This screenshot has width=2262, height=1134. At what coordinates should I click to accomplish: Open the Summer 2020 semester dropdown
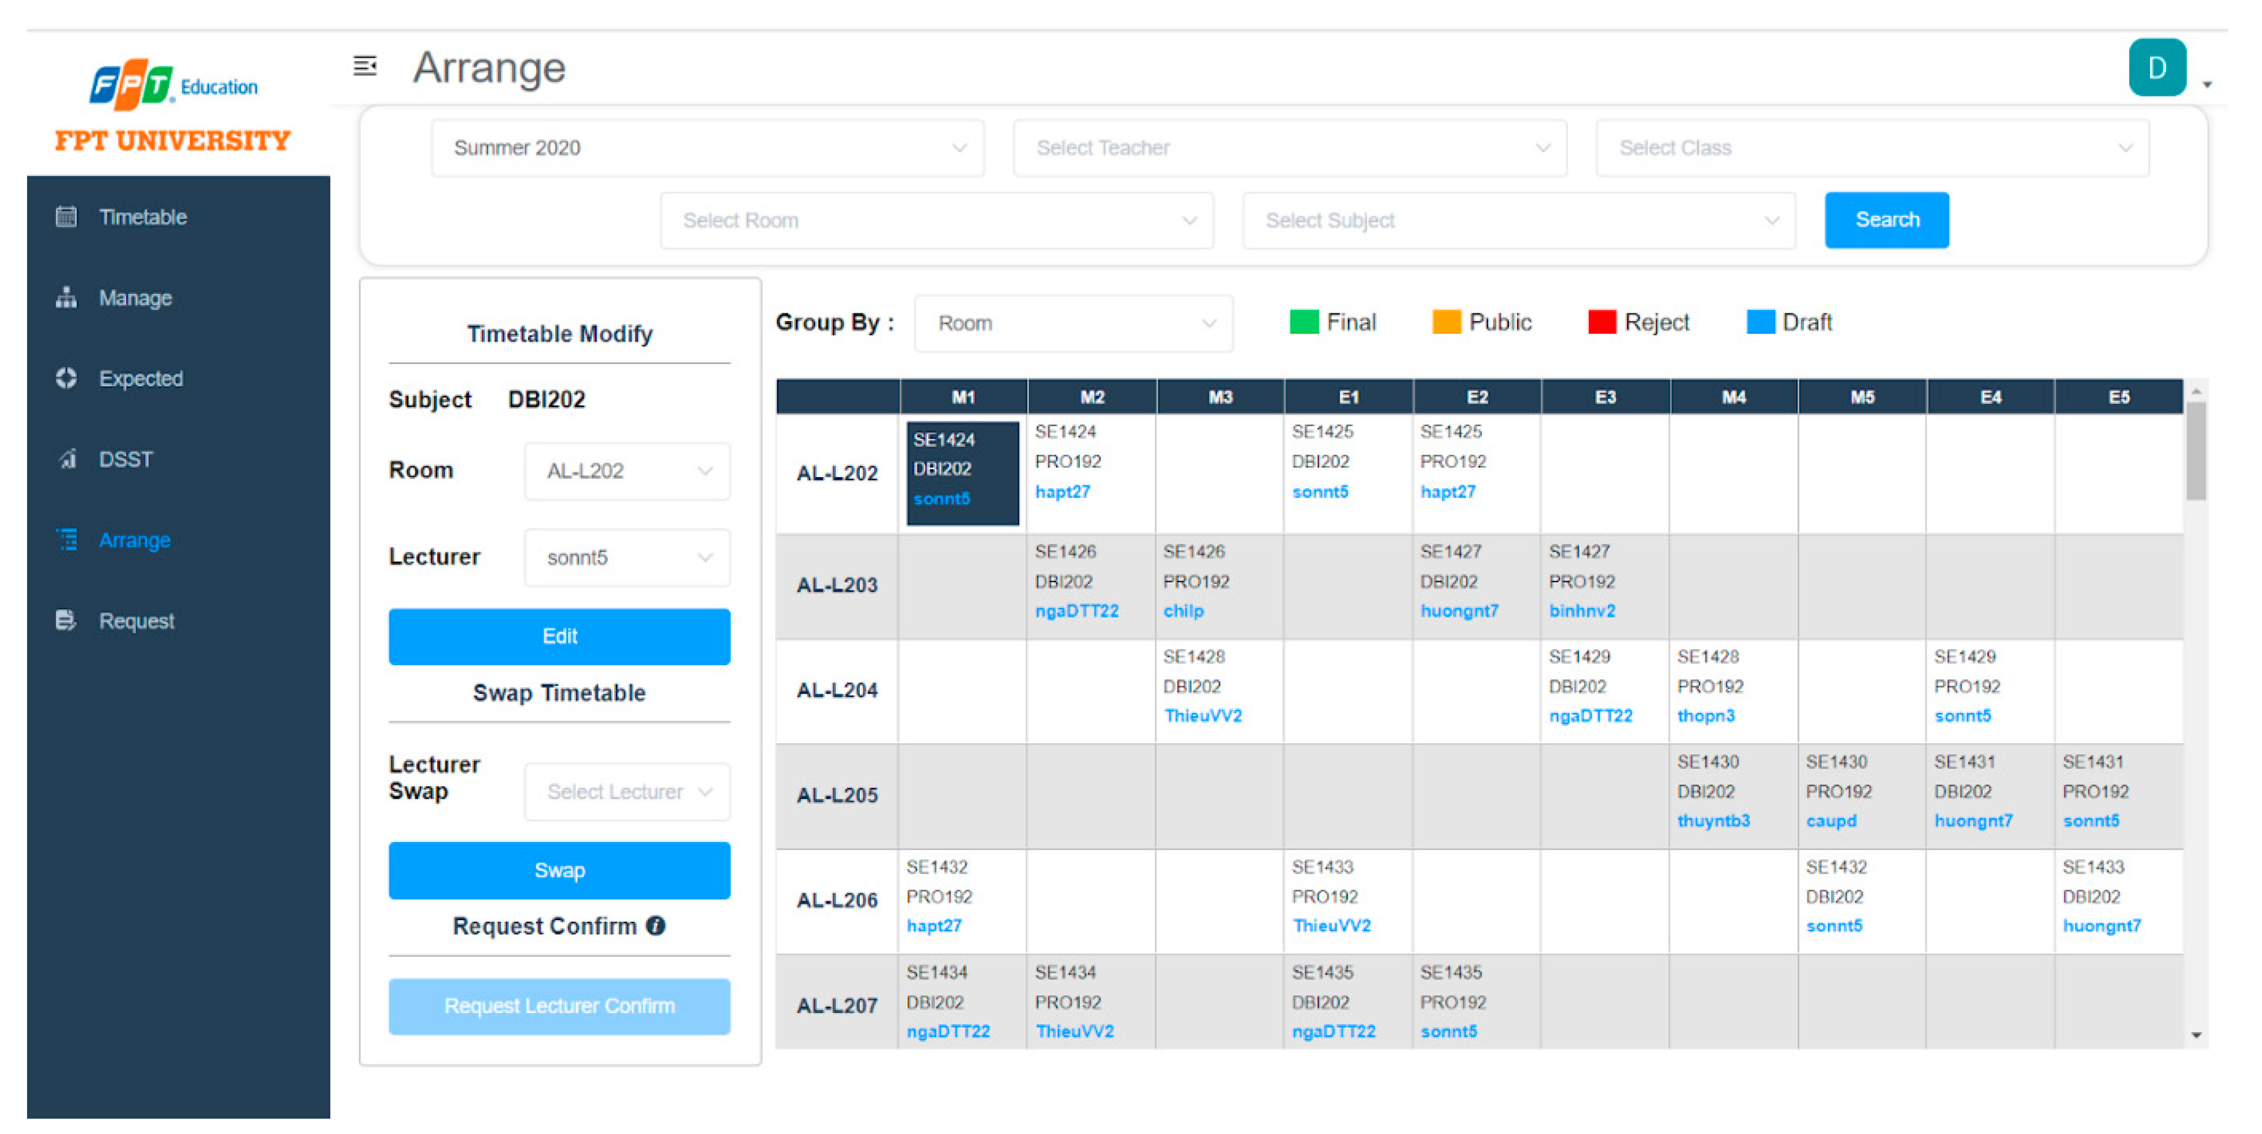[707, 149]
